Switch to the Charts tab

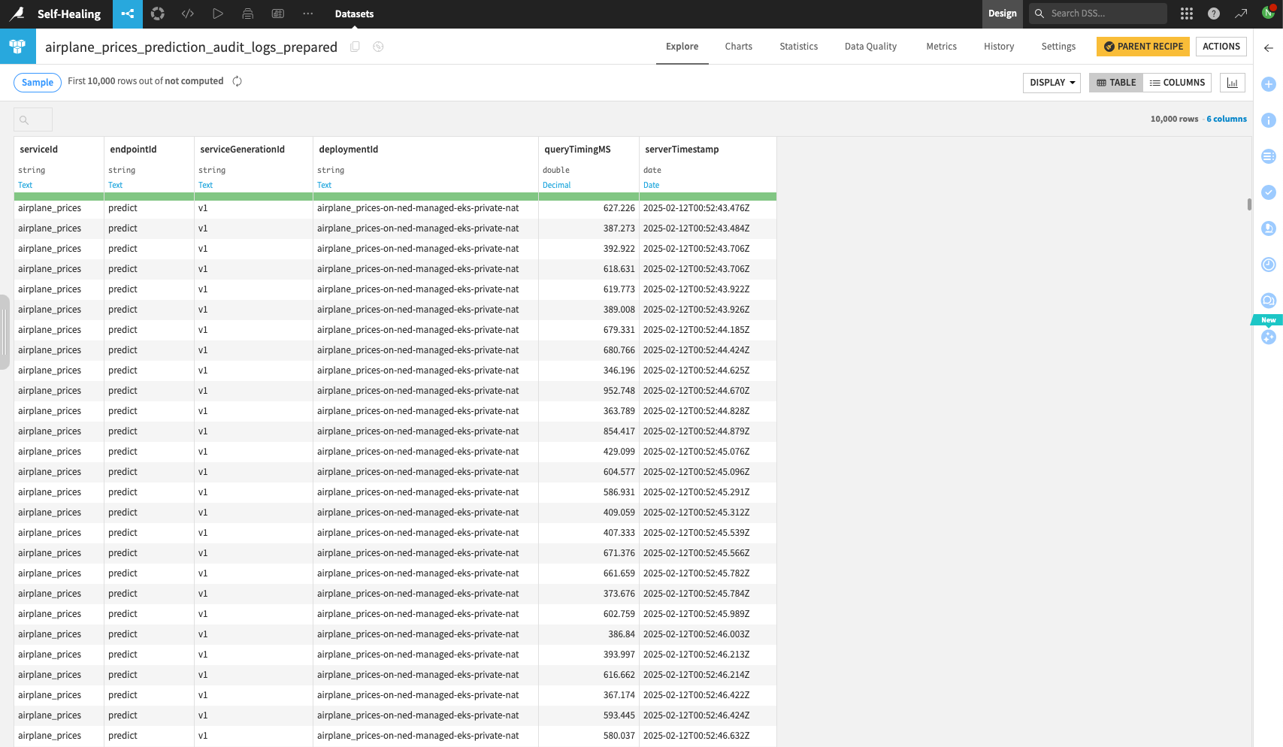pos(738,46)
